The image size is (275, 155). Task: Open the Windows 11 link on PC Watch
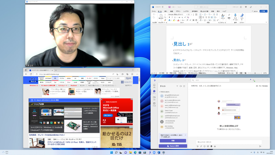pos(34,85)
